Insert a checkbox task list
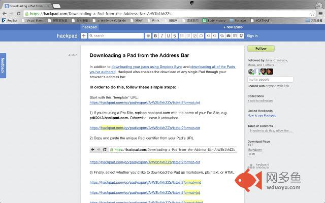This screenshot has height=203, width=325. [195, 36]
